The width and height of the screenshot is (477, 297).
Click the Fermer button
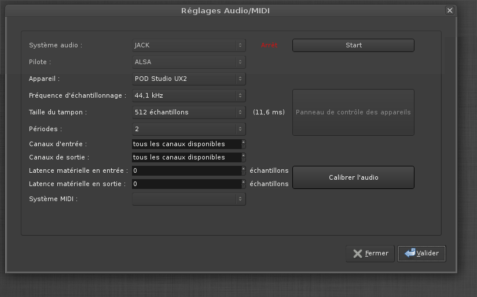pyautogui.click(x=370, y=254)
